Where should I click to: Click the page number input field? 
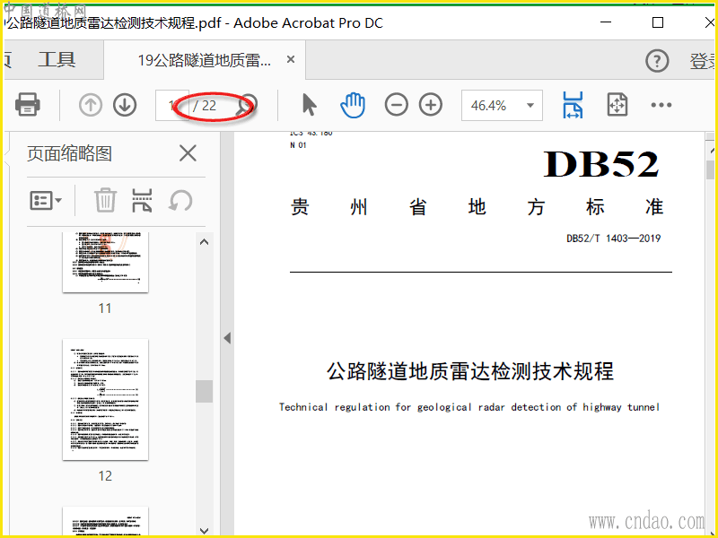coord(172,106)
